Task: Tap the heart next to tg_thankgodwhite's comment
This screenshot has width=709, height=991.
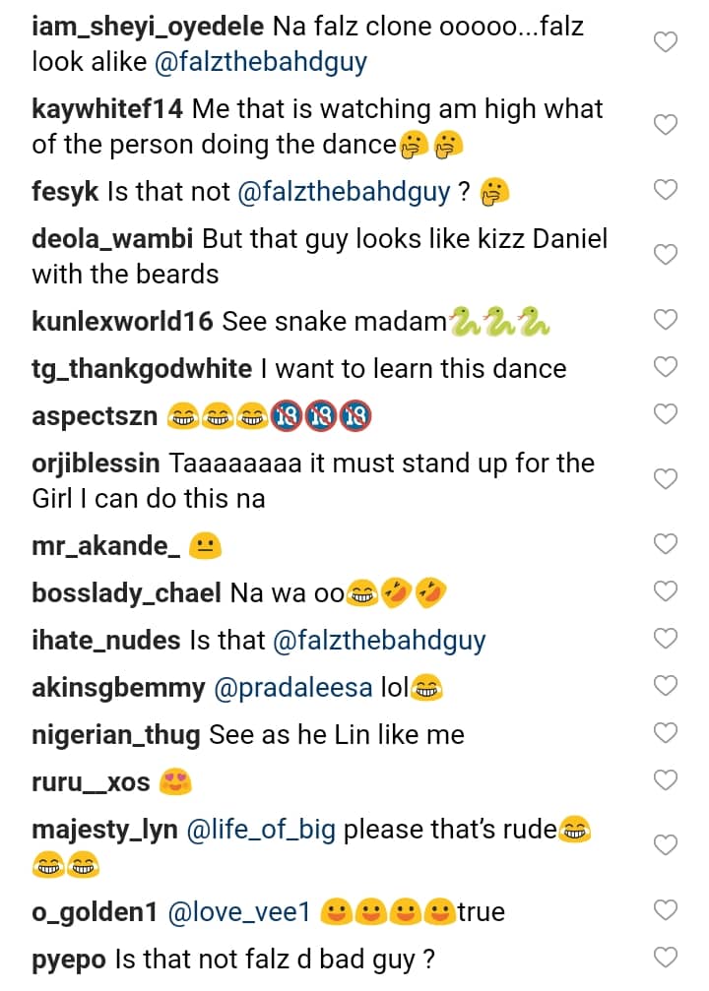Action: pyautogui.click(x=667, y=367)
